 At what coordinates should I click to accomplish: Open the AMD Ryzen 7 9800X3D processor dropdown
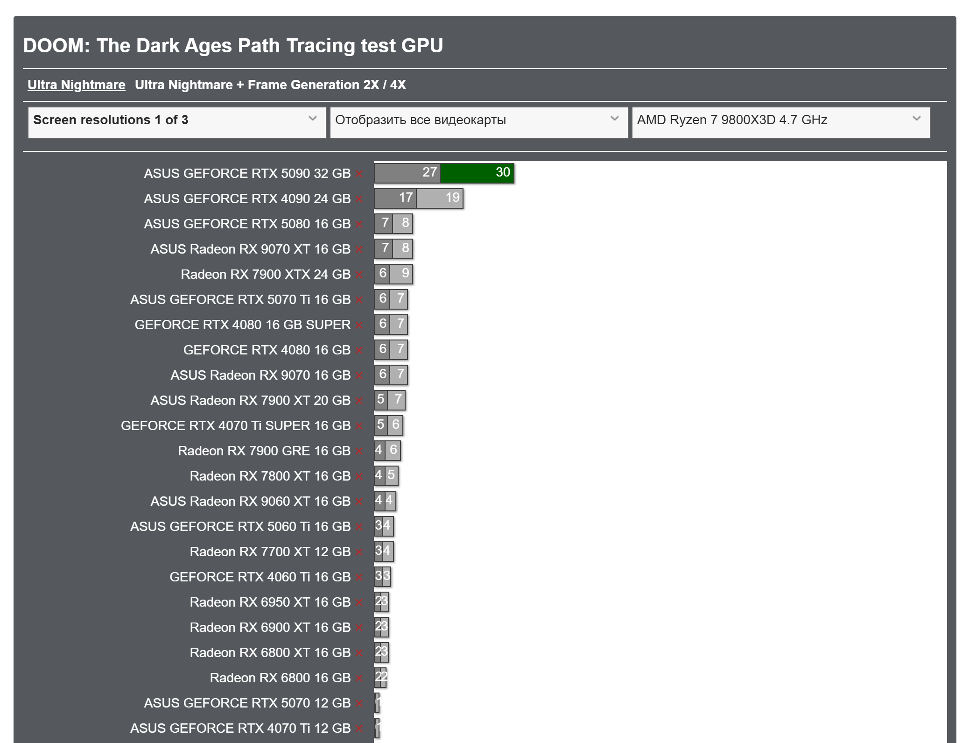tap(780, 122)
